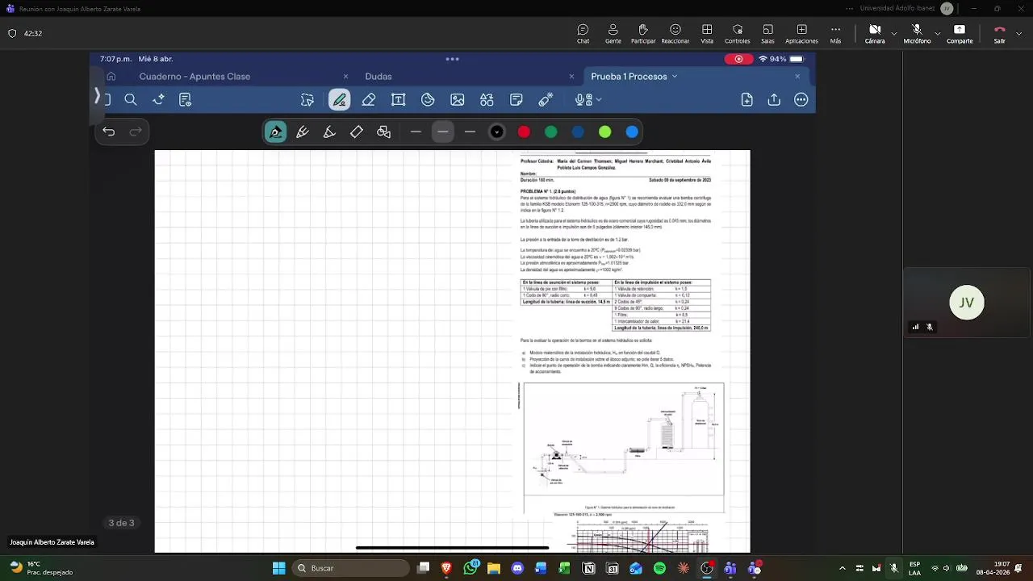Viewport: 1033px width, 581px height.
Task: Raise hand with Participar button
Action: click(643, 34)
